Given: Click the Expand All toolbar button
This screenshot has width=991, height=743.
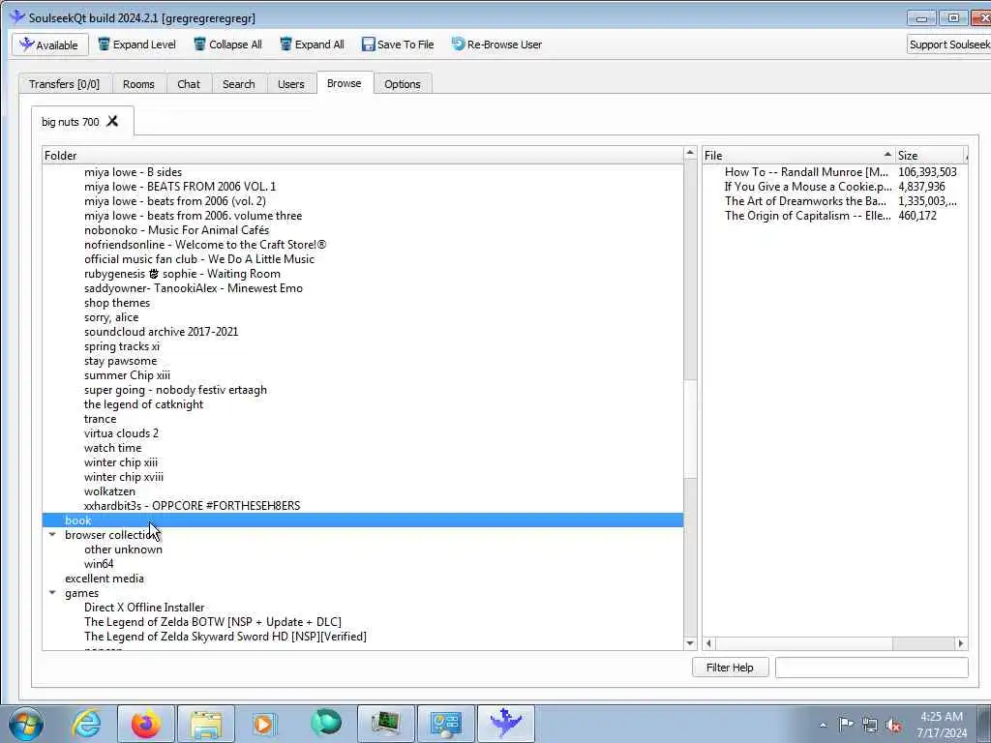Looking at the screenshot, I should point(313,45).
